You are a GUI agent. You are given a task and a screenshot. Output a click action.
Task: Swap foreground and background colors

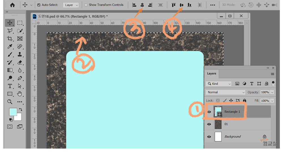[21, 109]
